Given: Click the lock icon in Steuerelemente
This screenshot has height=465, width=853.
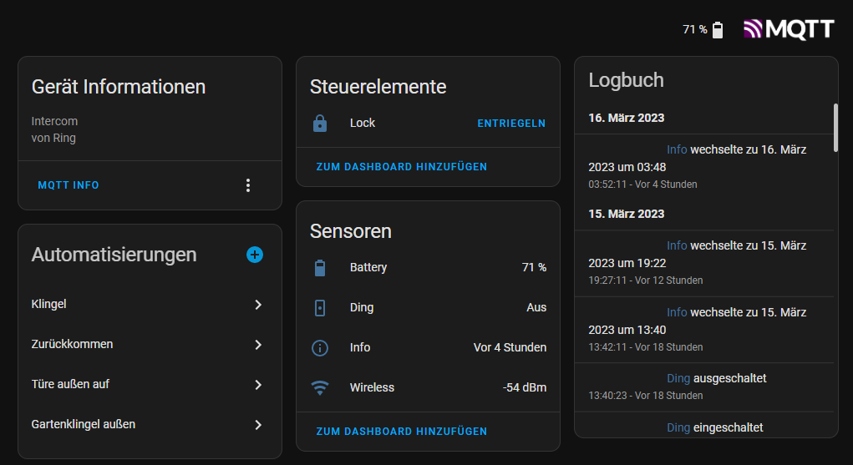Looking at the screenshot, I should (x=320, y=124).
